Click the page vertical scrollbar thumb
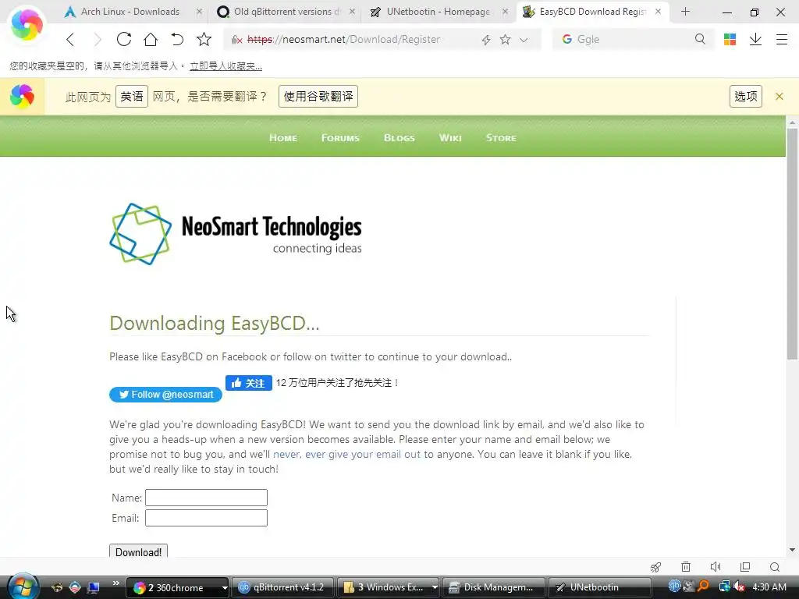The height and width of the screenshot is (599, 799). click(793, 244)
